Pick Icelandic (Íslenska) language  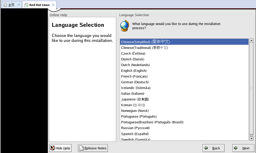click(184, 88)
